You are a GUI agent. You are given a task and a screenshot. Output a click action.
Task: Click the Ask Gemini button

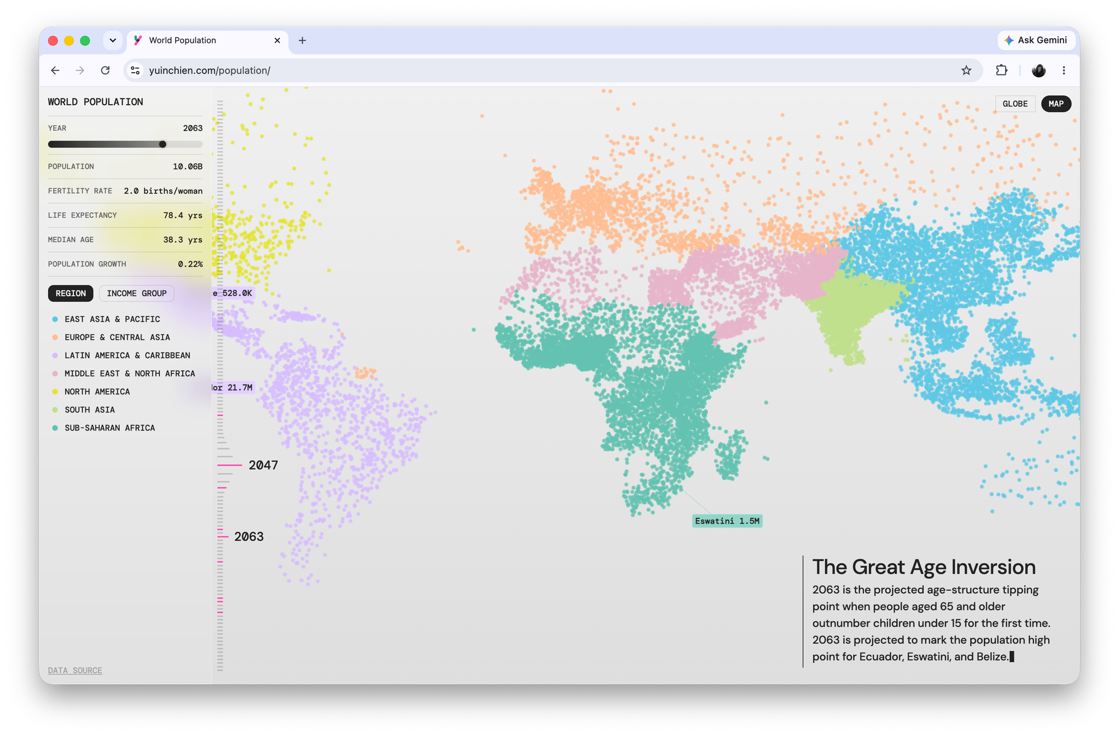(1036, 40)
